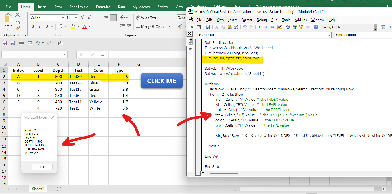
Task: Open the font size 11 dropdown
Action: (x=76, y=18)
